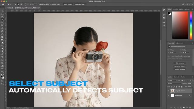Select the Crop tool

(2, 22)
